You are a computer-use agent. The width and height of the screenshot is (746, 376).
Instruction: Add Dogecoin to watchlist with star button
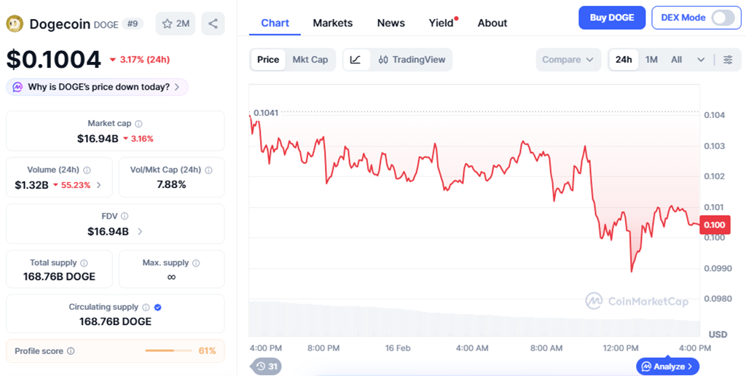click(176, 24)
